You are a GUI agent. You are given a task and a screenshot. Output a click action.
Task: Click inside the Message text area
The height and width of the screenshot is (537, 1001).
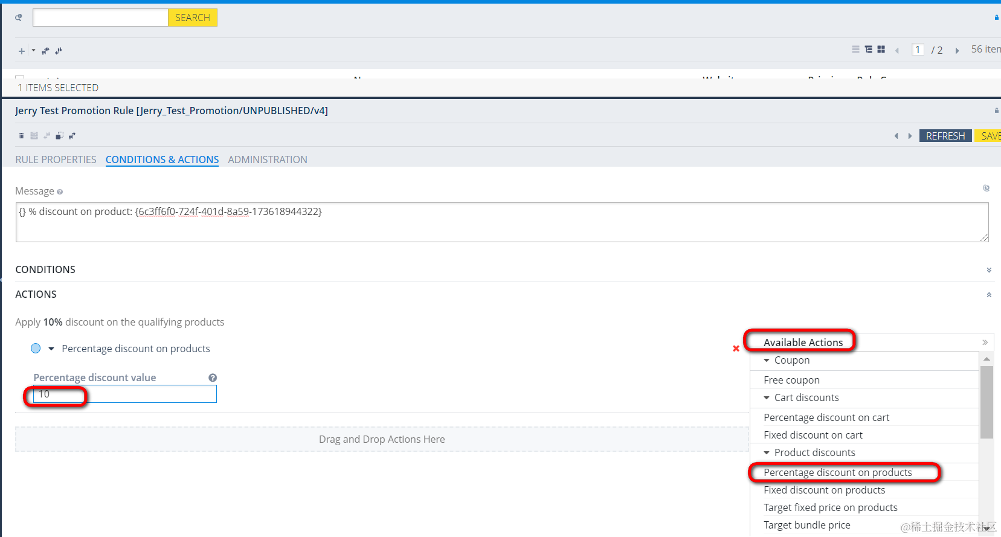coord(502,222)
